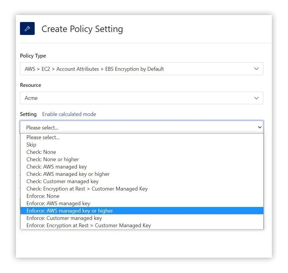
Task: Choose Enforce: AWS managed key
Action: click(x=142, y=203)
